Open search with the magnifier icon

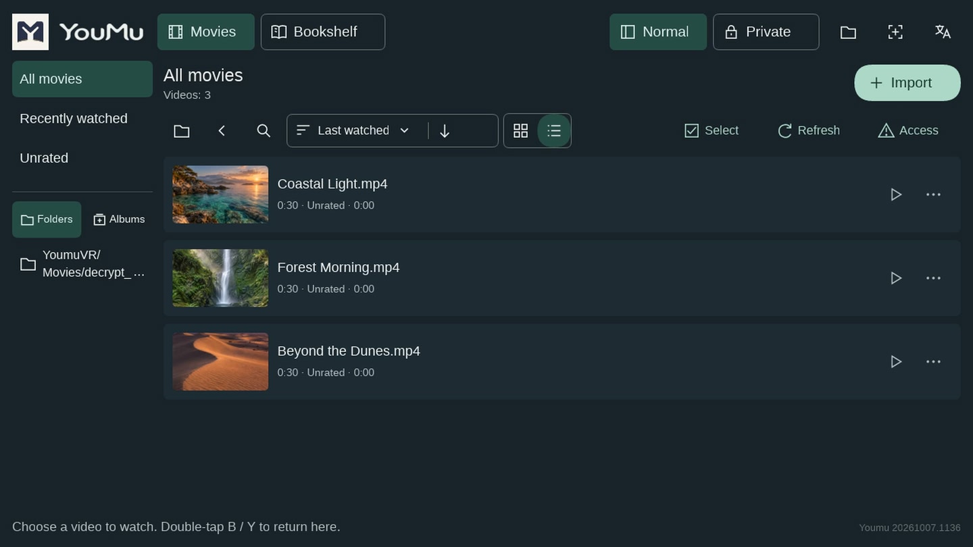[264, 130]
